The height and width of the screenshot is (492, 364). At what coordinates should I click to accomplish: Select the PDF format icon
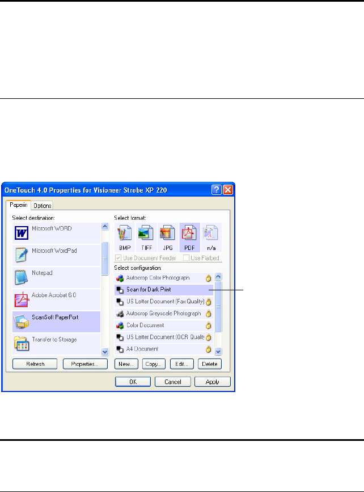(189, 234)
